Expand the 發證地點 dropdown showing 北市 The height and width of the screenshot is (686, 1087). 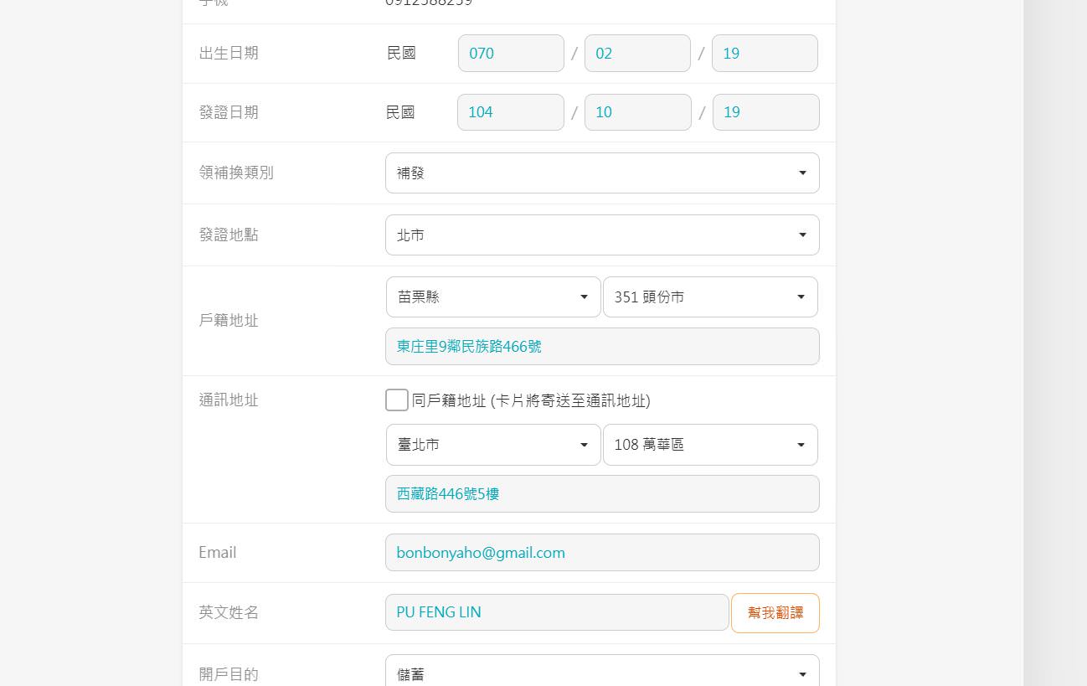pyautogui.click(x=601, y=235)
